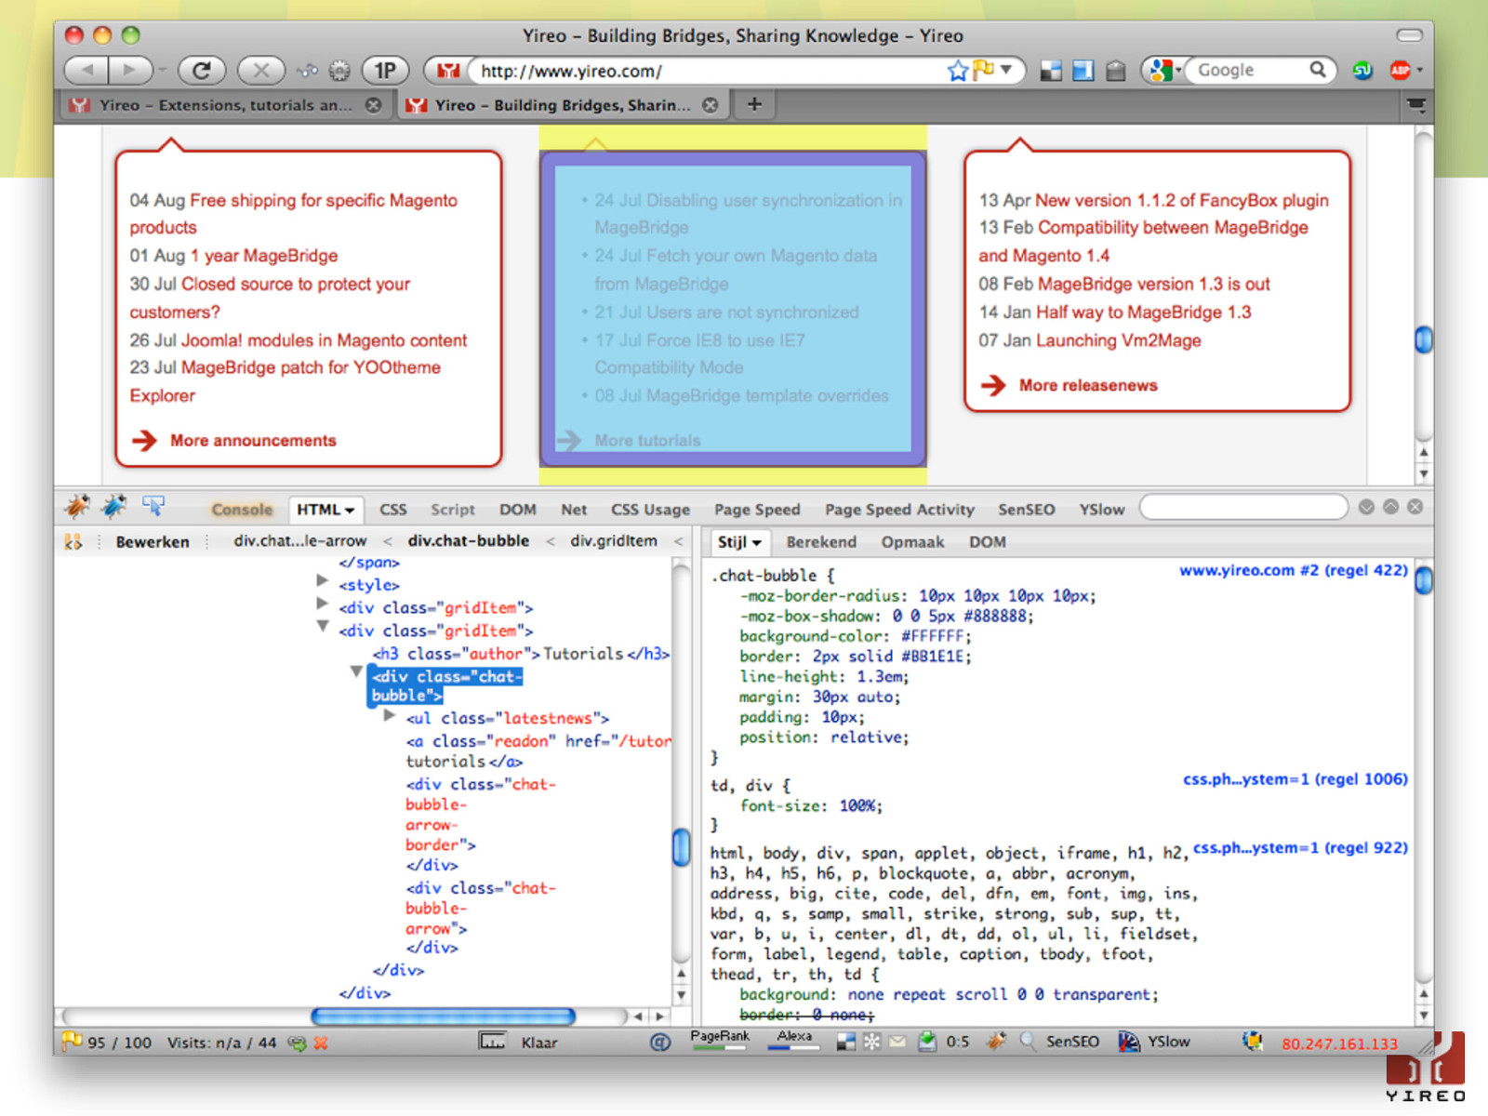Click the browser Forward button
This screenshot has width=1488, height=1116.
point(129,70)
